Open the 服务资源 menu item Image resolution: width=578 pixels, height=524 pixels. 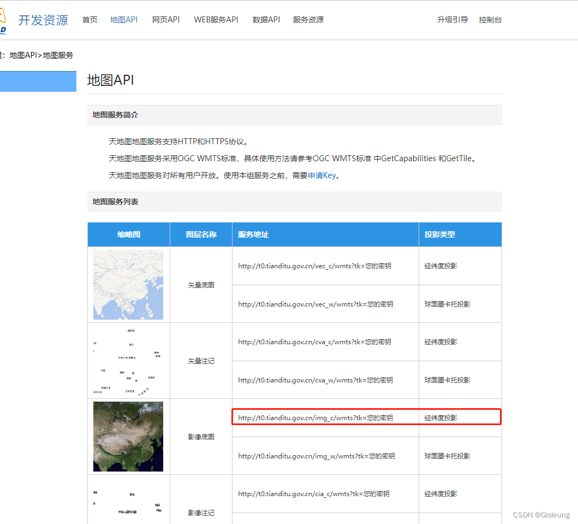(x=308, y=20)
